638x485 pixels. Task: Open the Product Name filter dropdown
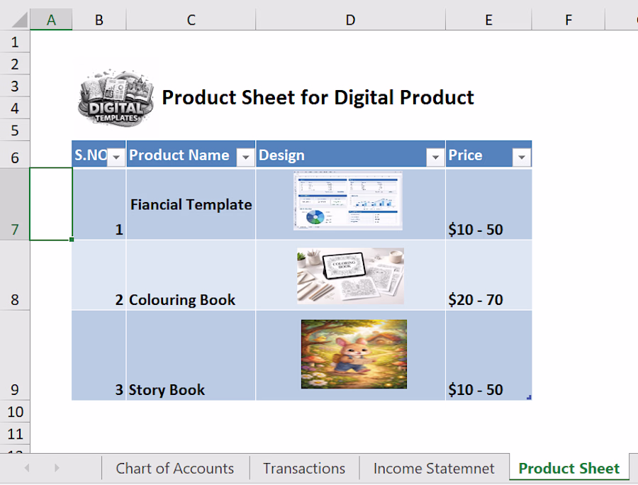click(x=246, y=157)
